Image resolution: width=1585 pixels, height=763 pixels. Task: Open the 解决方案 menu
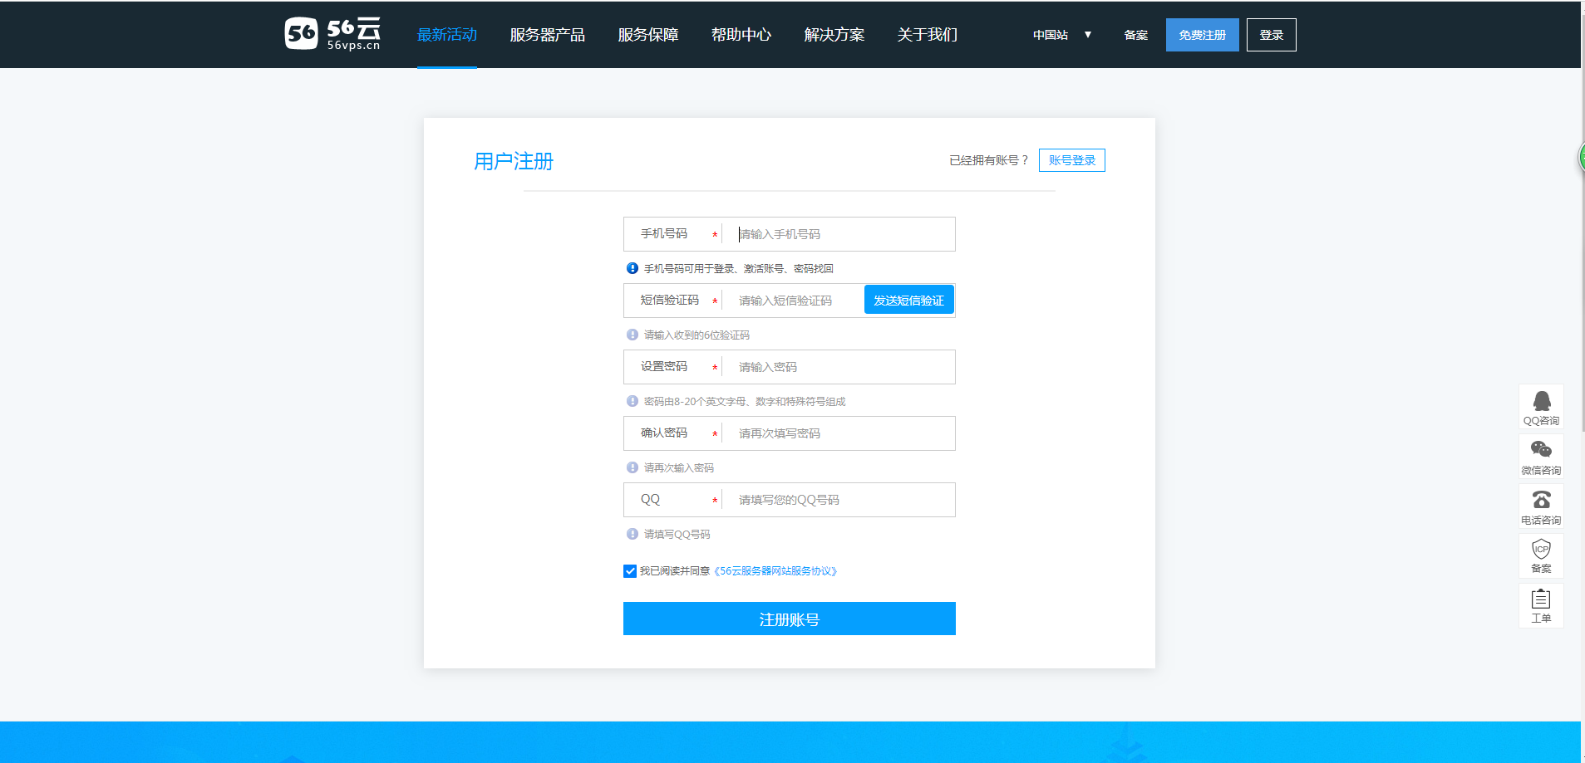[x=834, y=35]
